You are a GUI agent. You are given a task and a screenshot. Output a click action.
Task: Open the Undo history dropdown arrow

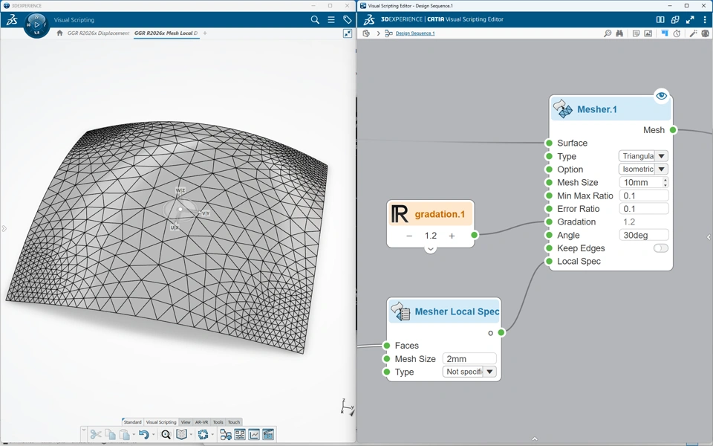[153, 435]
